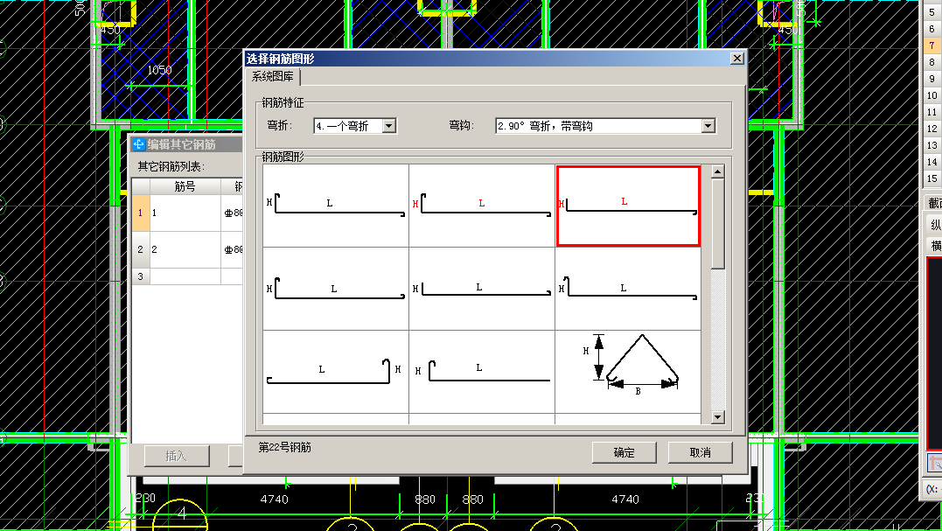The width and height of the screenshot is (942, 531).
Task: Click the scroll-up arrow of the shape list
Action: (x=717, y=171)
